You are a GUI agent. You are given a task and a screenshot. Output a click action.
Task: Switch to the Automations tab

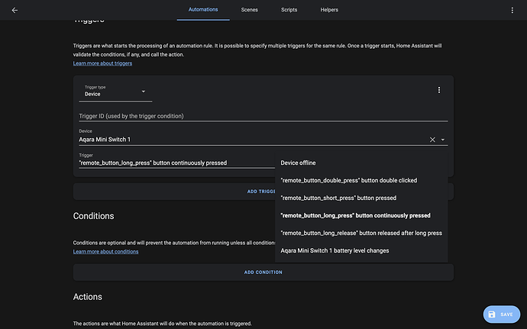click(203, 10)
